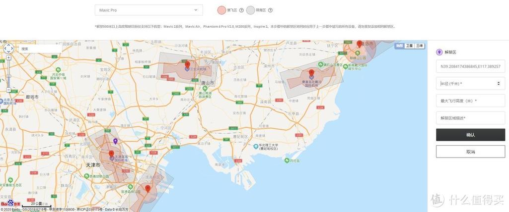Click the red marker in 滨海新区 zone
Image resolution: width=509 pixels, height=212 pixels.
147,188
